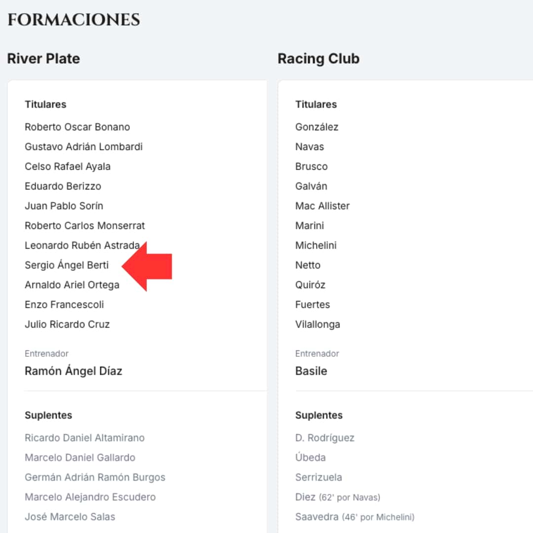Click José Marcelo Salas in Suplentes
The image size is (533, 533).
point(70,517)
